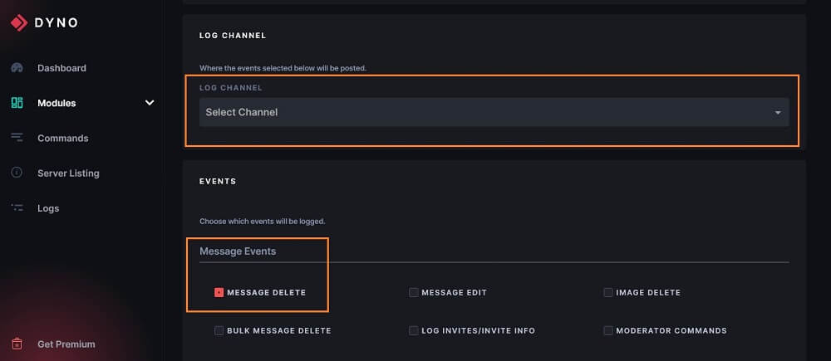Image resolution: width=831 pixels, height=361 pixels.
Task: Enable the Image Delete checkbox
Action: pos(608,292)
